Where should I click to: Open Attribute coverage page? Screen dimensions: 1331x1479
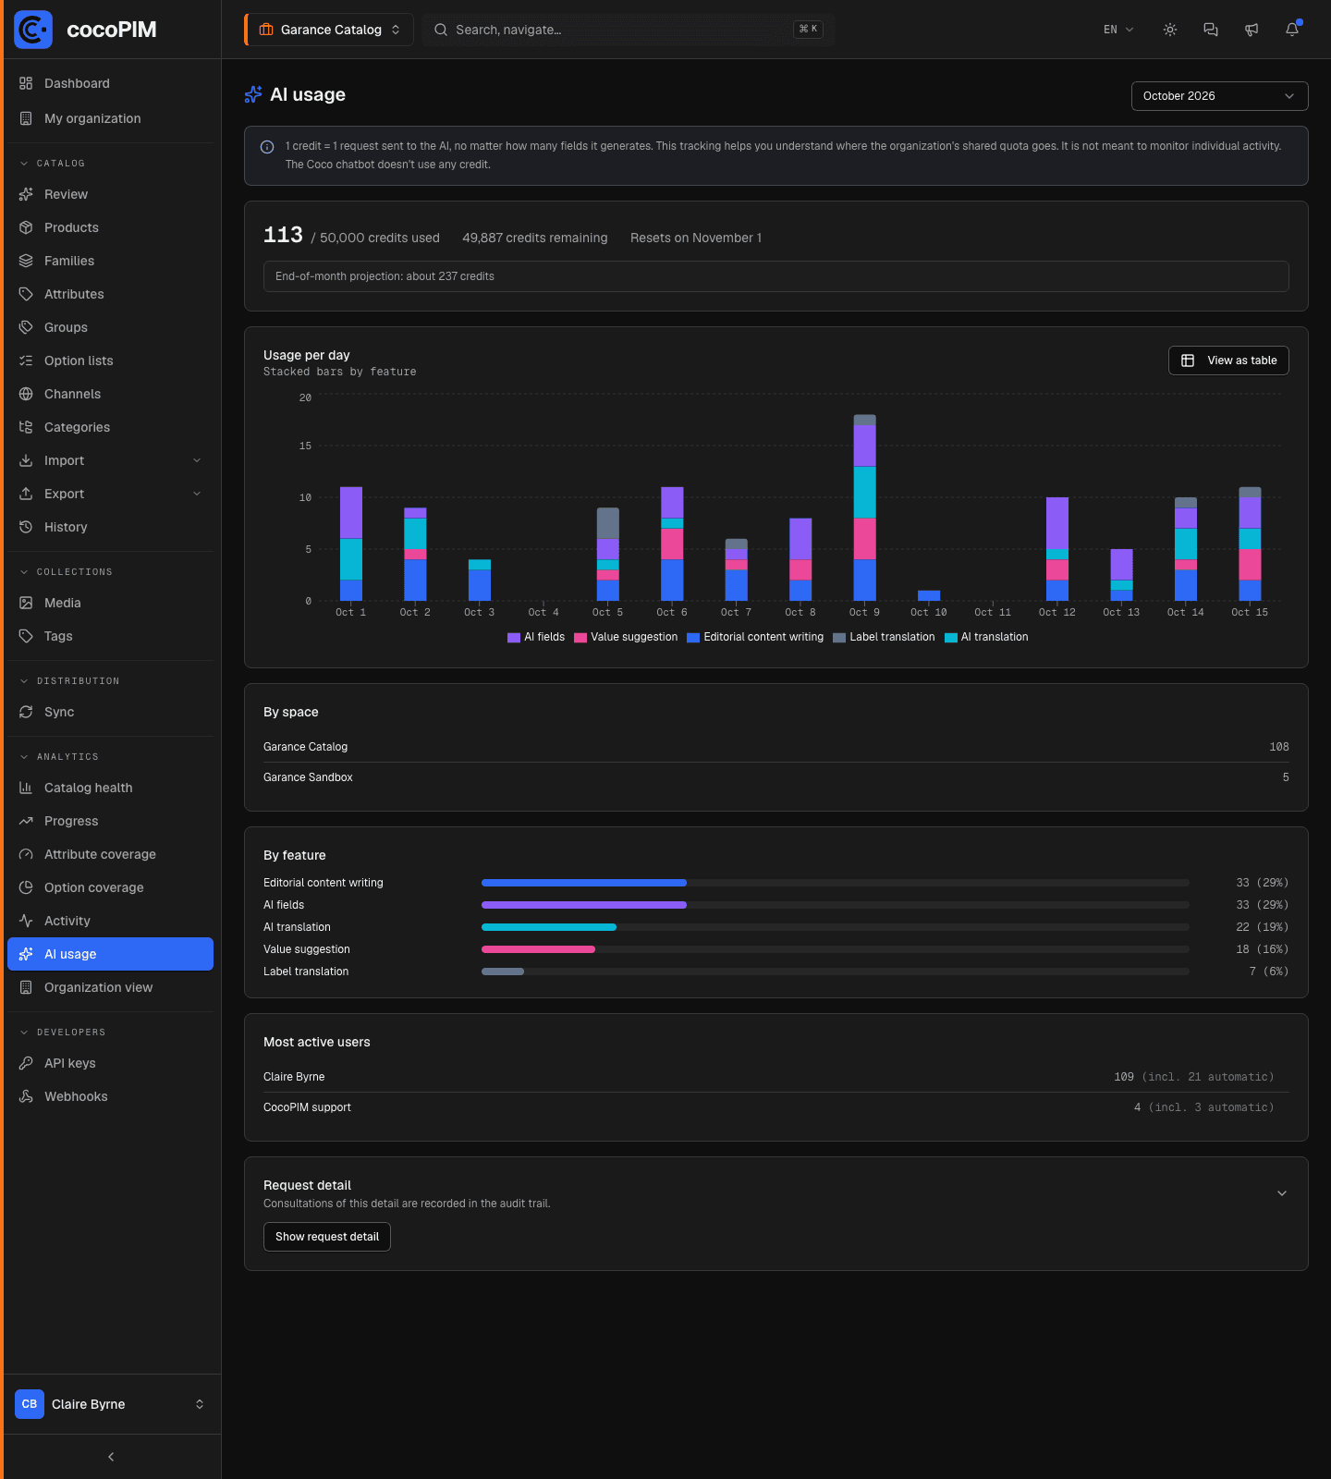[110, 854]
